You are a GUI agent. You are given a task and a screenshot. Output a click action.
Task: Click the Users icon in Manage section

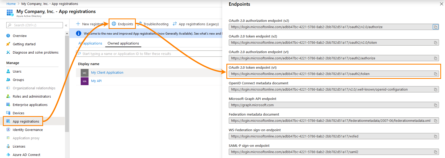[x=8, y=71]
